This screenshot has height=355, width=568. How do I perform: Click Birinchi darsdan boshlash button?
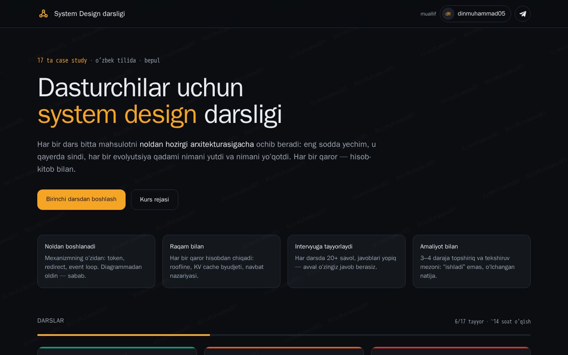(x=81, y=200)
